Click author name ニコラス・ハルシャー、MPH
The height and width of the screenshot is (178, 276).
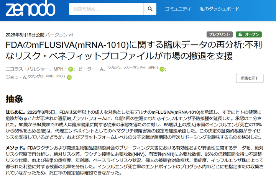pos(34,69)
